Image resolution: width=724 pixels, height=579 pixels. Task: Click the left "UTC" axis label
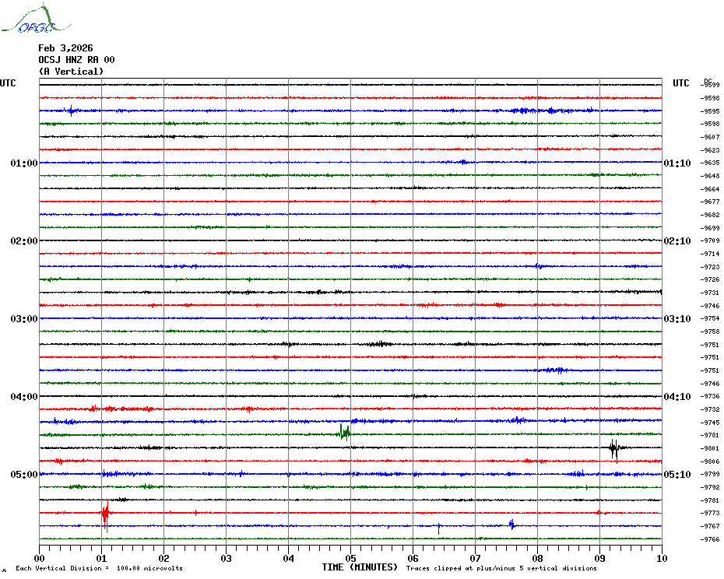[8, 83]
